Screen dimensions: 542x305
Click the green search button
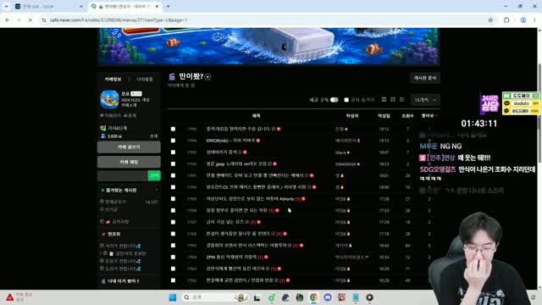[x=154, y=175]
